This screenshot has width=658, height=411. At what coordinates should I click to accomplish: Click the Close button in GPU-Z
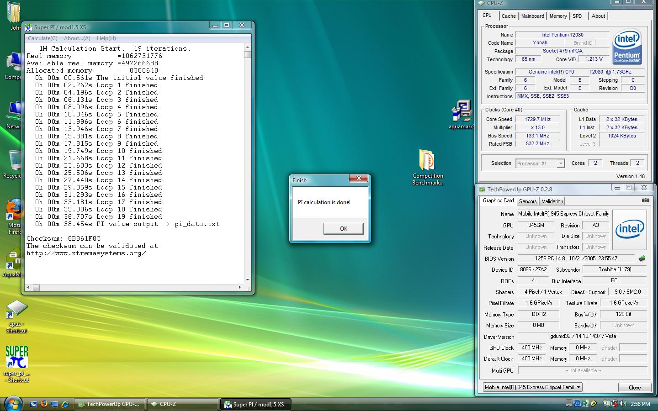[x=635, y=387]
